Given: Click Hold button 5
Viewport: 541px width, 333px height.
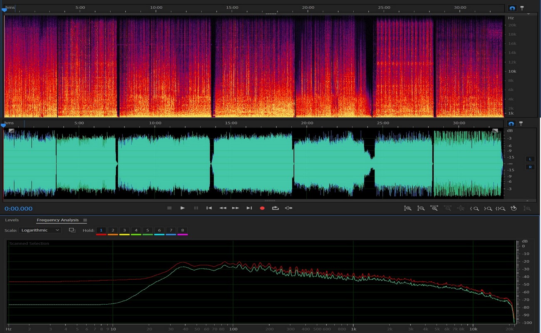Looking at the screenshot, I should click(148, 230).
